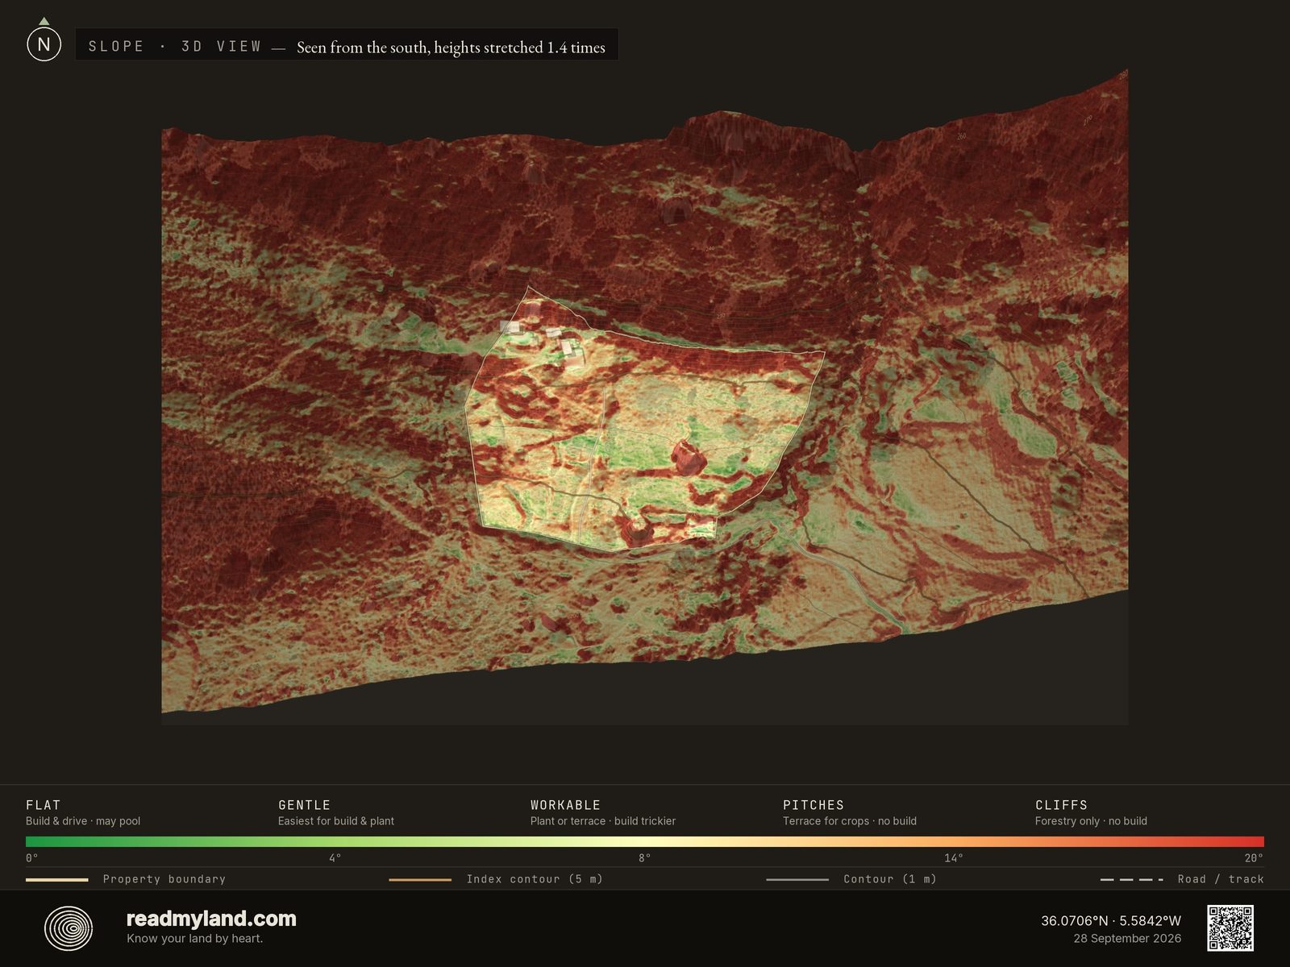
Task: Click 'Plant or terrace · build trickier' text
Action: [x=603, y=821]
